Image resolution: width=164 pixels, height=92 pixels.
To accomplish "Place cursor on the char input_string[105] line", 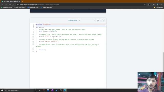I will 48,31.
